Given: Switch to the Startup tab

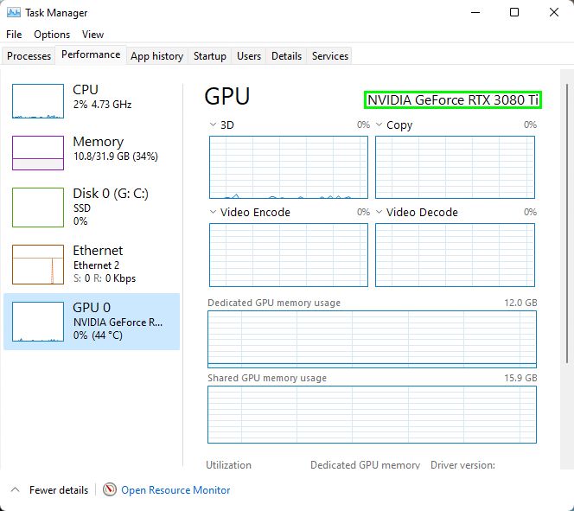Looking at the screenshot, I should coord(209,56).
